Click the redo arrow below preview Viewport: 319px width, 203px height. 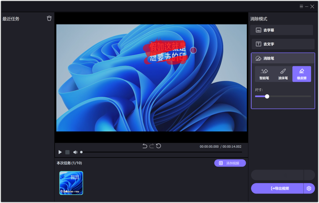pos(152,146)
